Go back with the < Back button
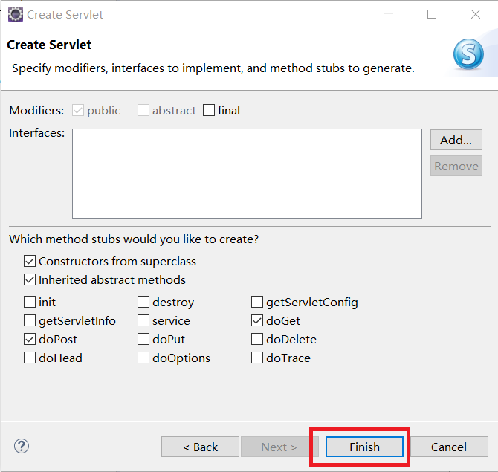This screenshot has height=472, width=498. 200,447
